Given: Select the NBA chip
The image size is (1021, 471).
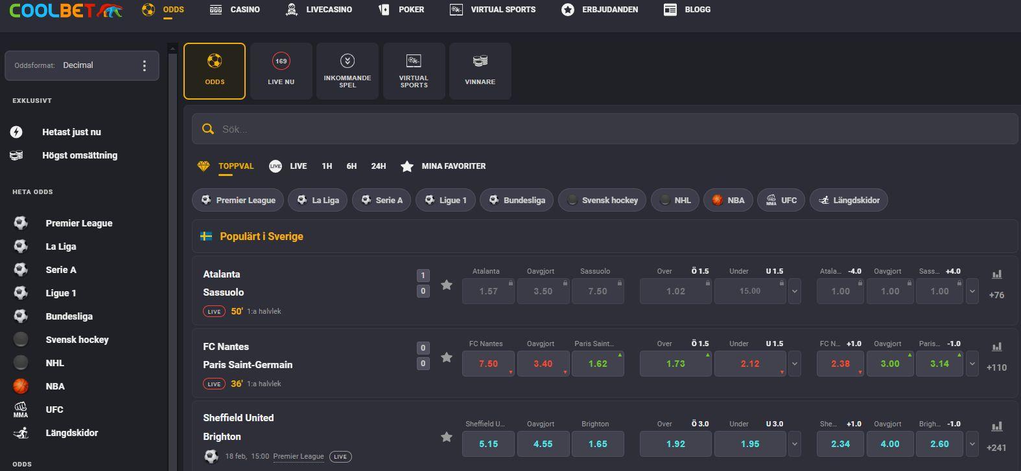Looking at the screenshot, I should point(728,200).
